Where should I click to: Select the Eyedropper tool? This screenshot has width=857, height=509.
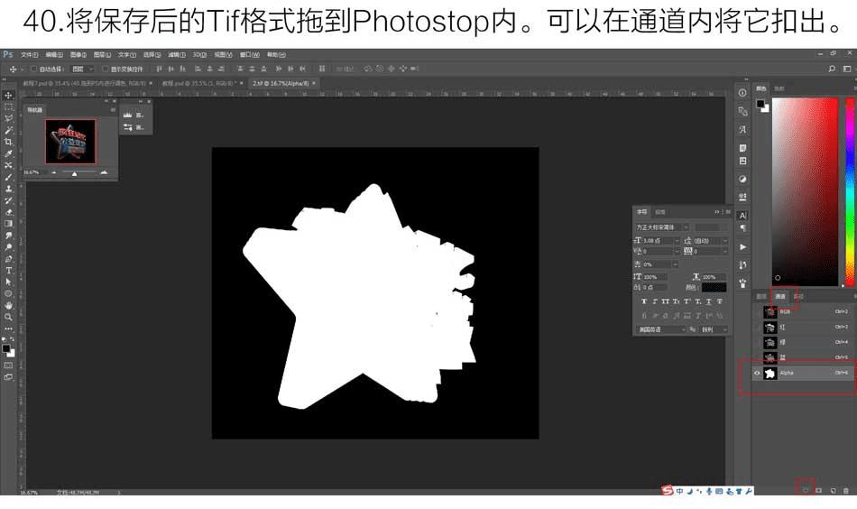tap(8, 153)
